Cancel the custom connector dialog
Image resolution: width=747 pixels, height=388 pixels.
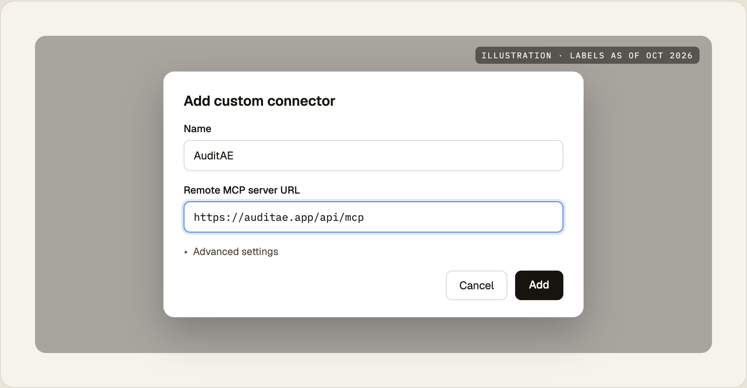tap(476, 285)
